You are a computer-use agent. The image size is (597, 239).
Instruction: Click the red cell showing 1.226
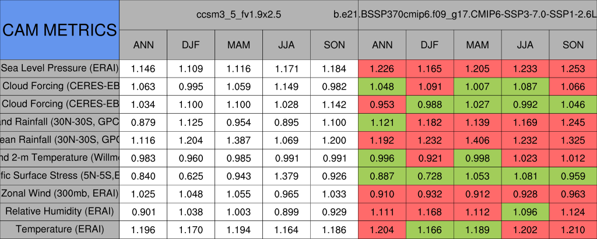pyautogui.click(x=382, y=68)
